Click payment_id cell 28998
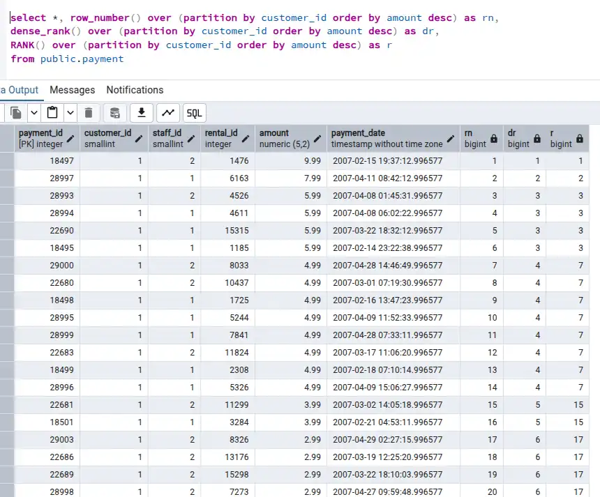 (x=47, y=491)
